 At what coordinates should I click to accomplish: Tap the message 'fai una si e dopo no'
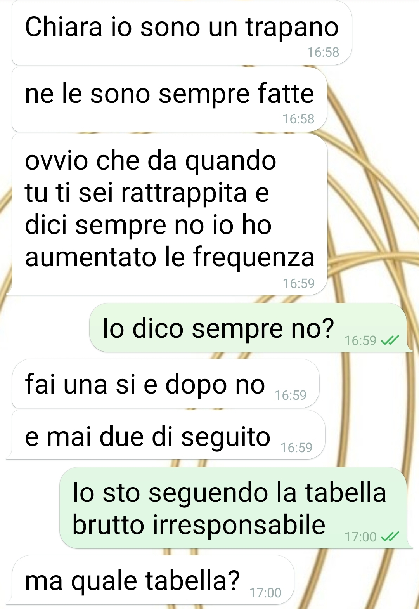tap(166, 384)
